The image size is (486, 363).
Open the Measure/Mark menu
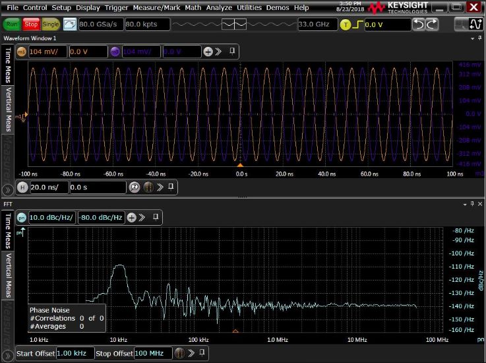point(156,7)
